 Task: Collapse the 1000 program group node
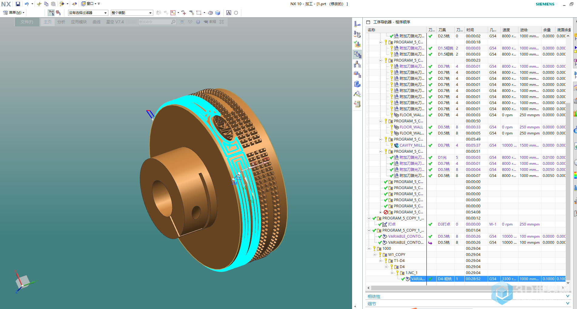[369, 249]
